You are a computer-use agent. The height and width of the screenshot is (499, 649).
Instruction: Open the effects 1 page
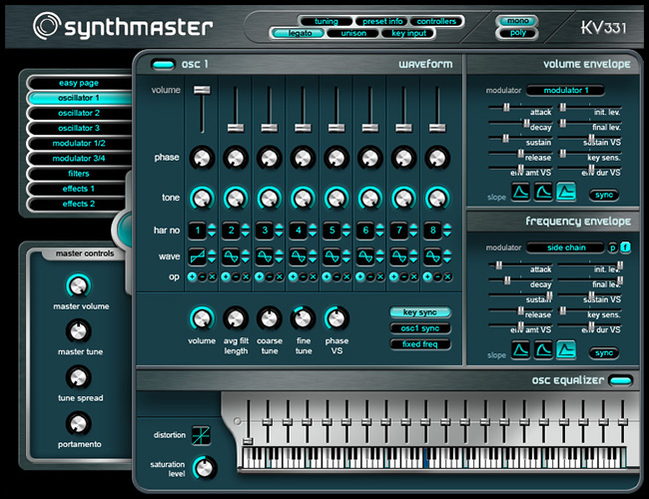[x=79, y=189]
